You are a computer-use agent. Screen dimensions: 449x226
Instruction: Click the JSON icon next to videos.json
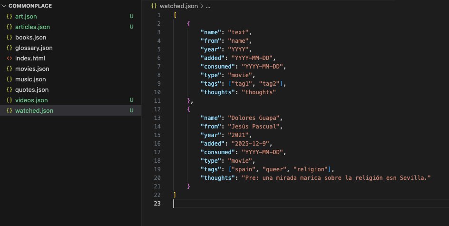click(x=10, y=100)
